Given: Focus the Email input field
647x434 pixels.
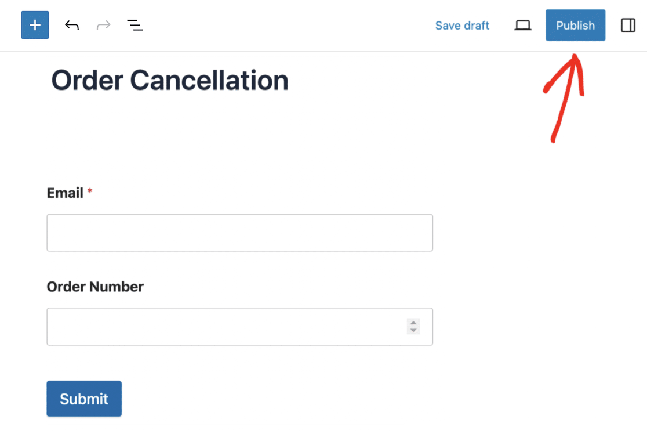Looking at the screenshot, I should pyautogui.click(x=239, y=233).
